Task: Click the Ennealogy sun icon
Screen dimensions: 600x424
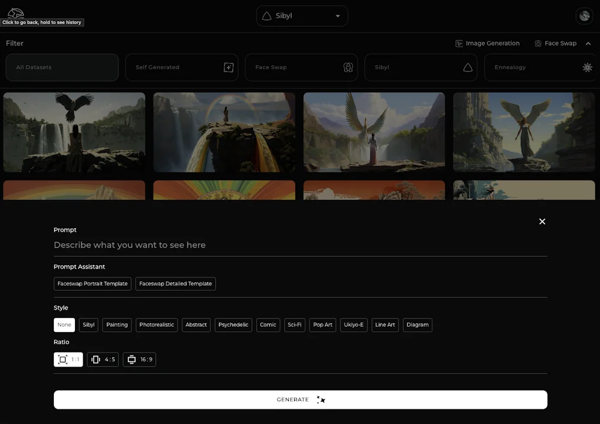Action: point(586,67)
